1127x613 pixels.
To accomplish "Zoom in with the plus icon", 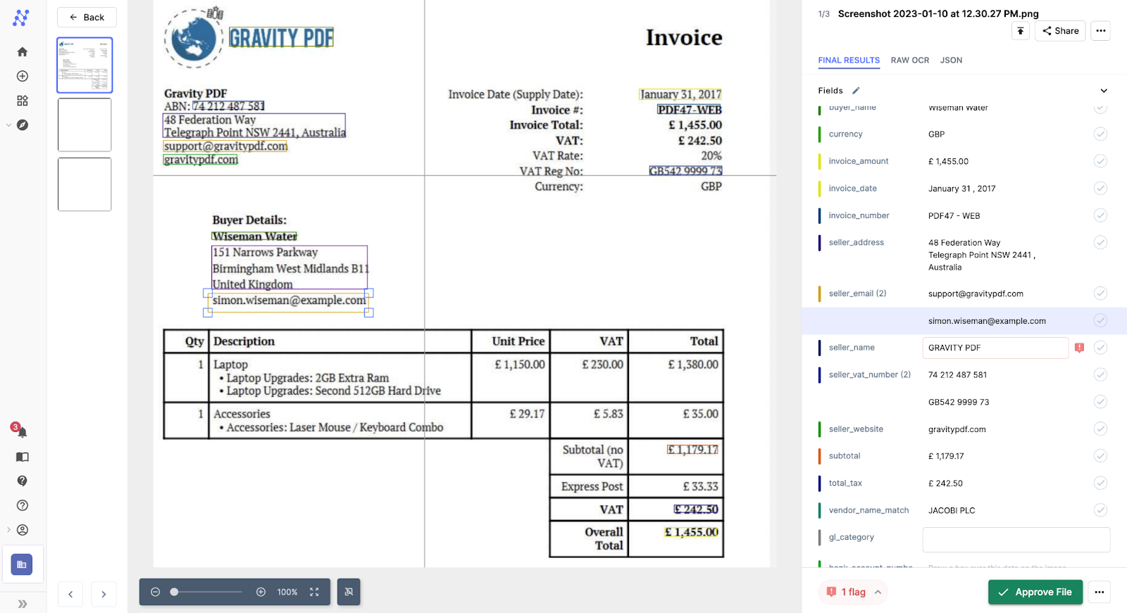I will (x=261, y=592).
